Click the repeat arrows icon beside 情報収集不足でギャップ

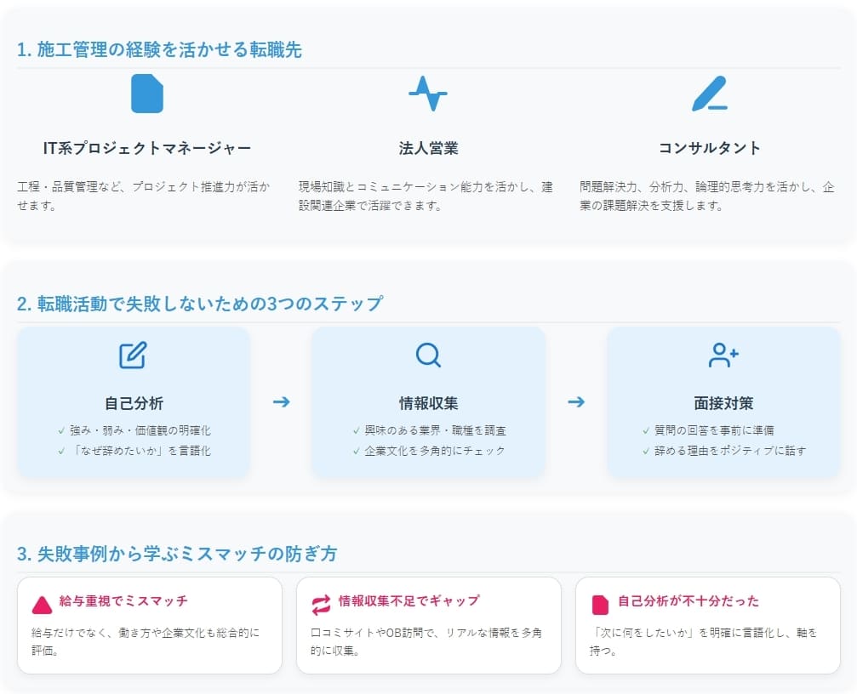click(322, 605)
